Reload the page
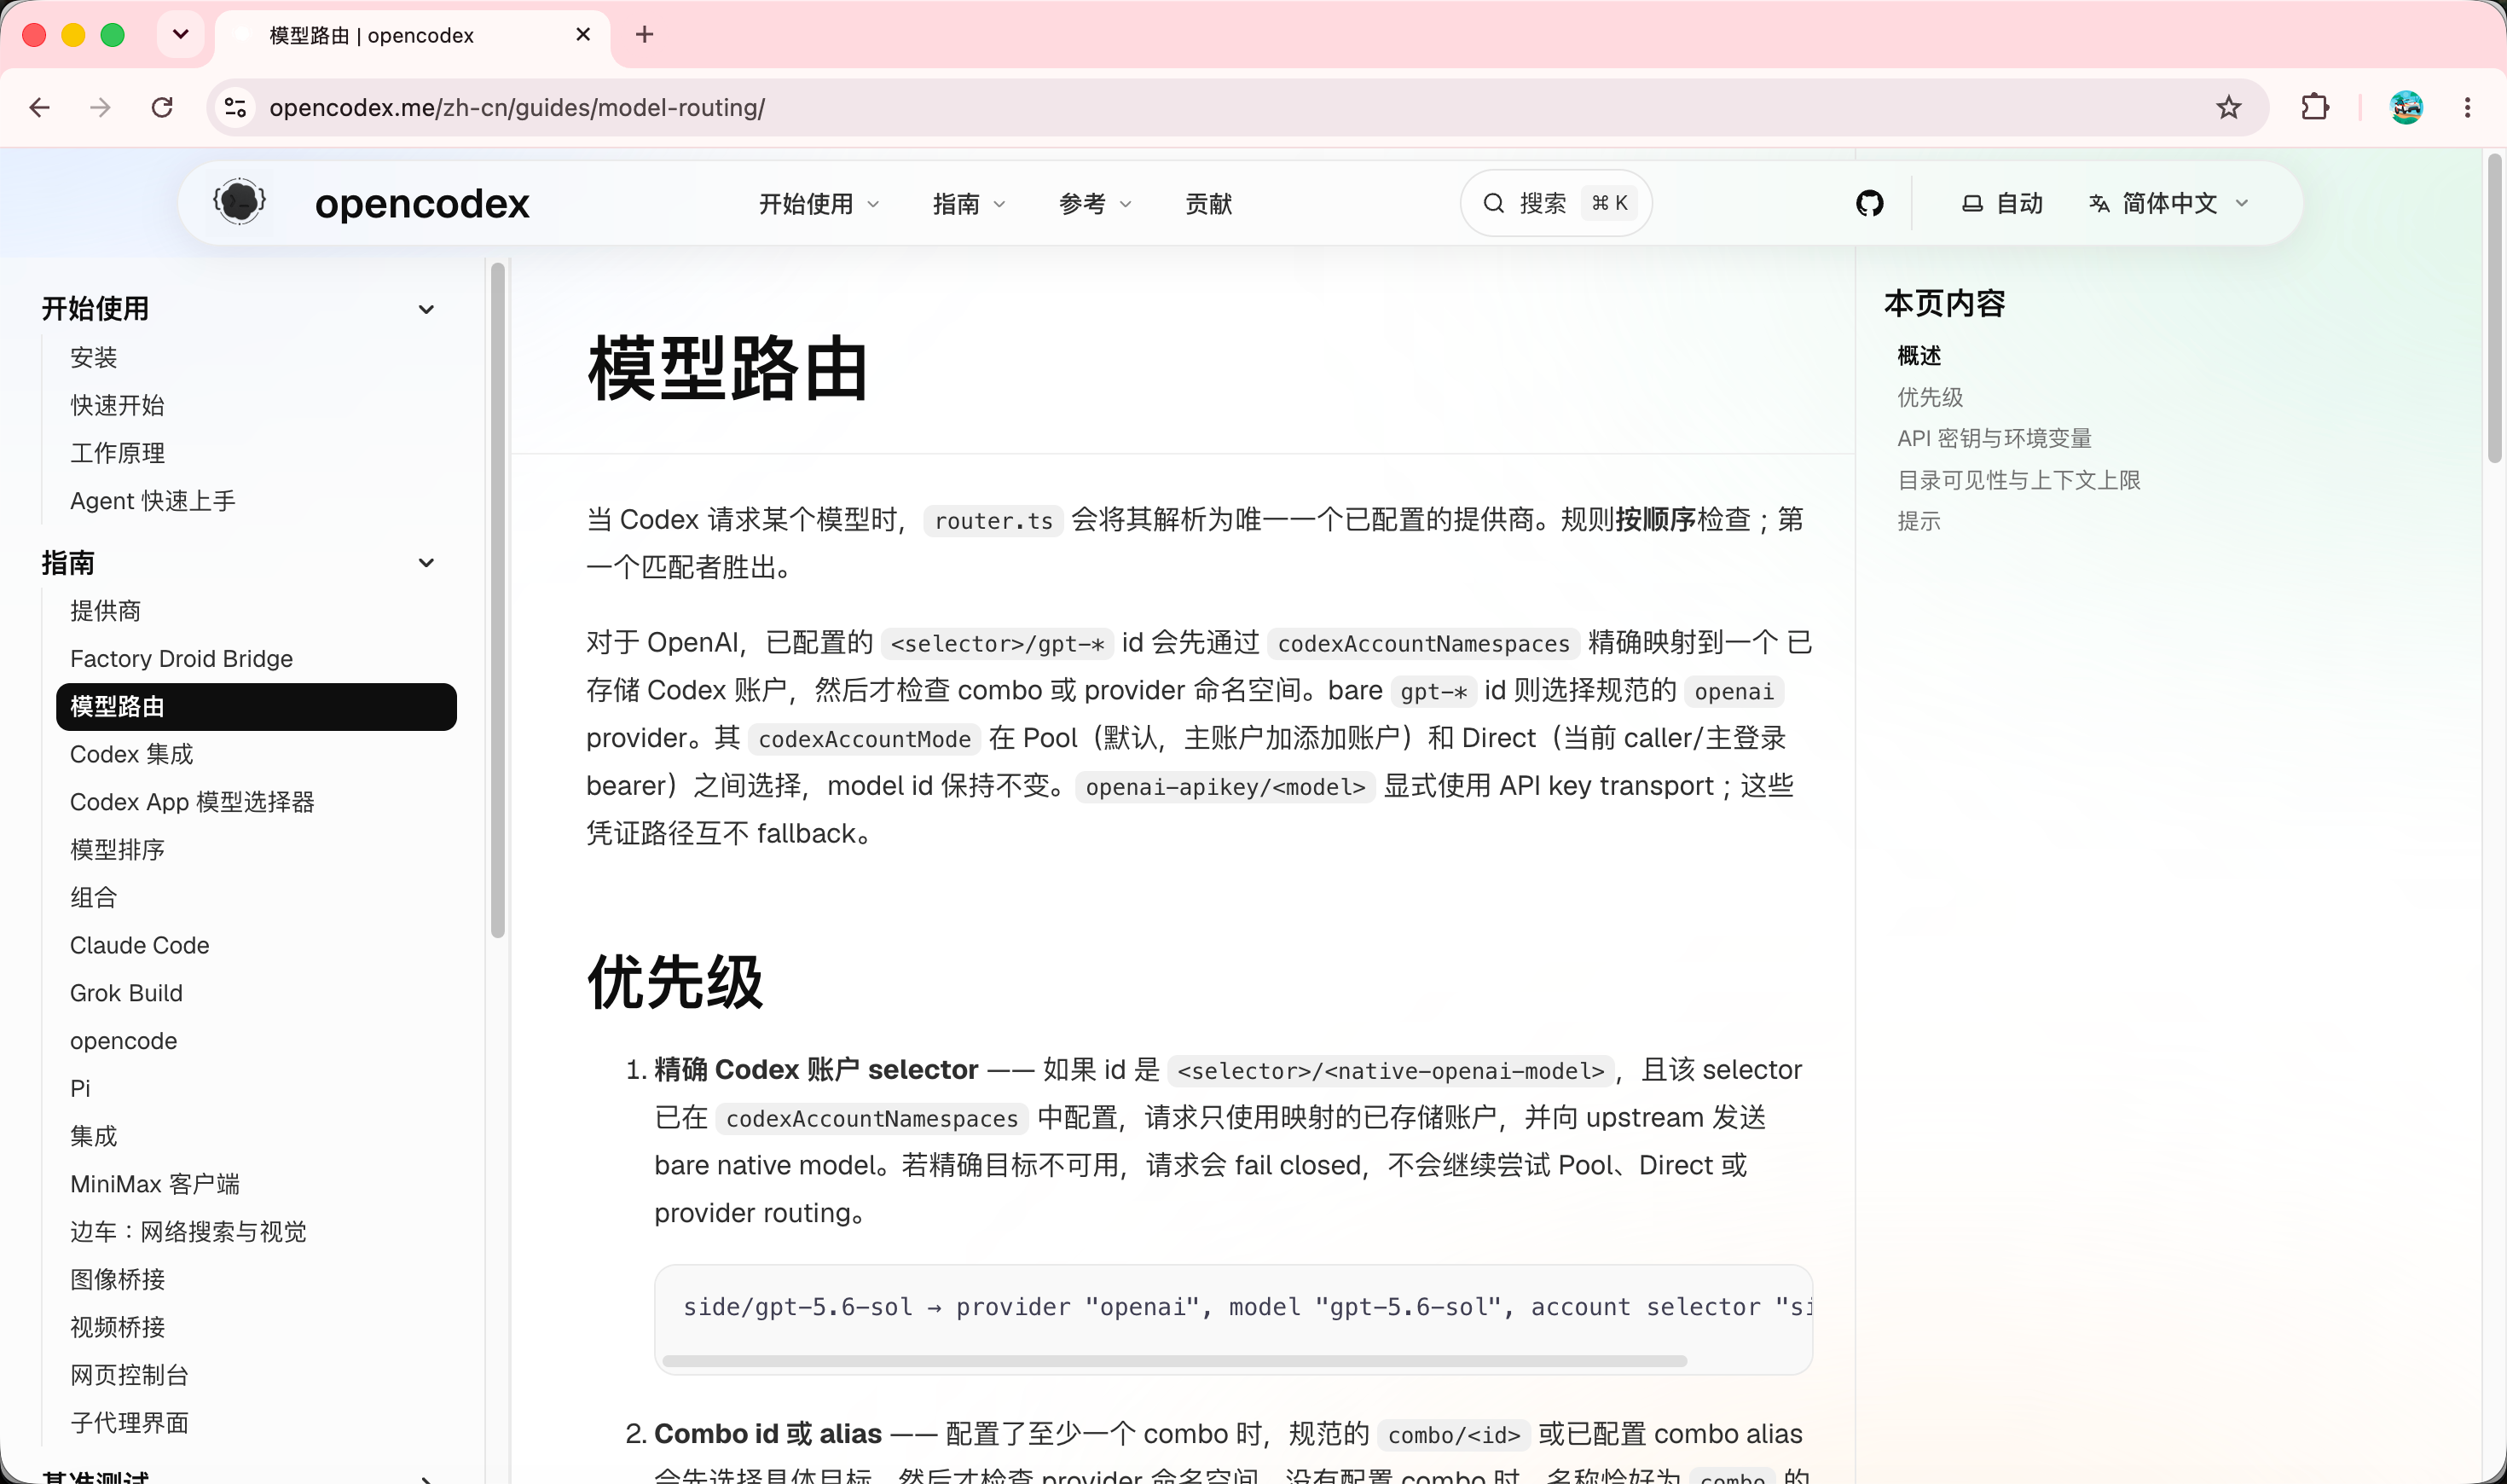The height and width of the screenshot is (1484, 2507). [x=162, y=107]
